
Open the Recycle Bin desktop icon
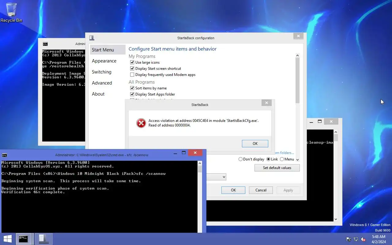pyautogui.click(x=11, y=12)
